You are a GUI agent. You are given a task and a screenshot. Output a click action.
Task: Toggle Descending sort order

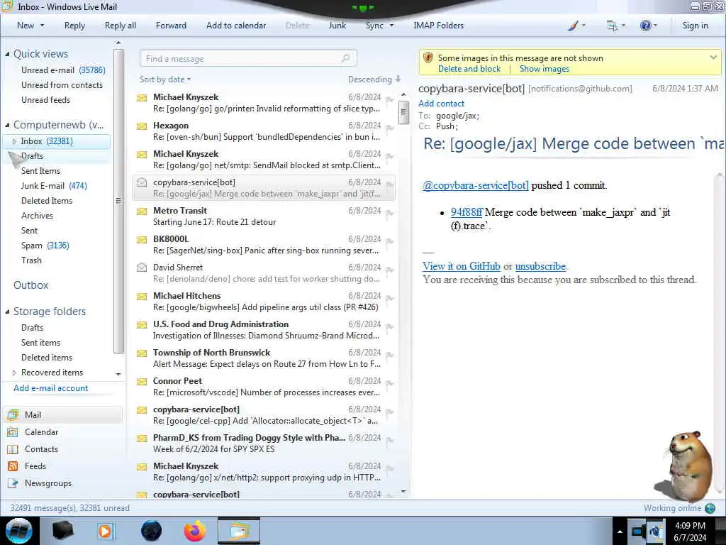point(374,79)
